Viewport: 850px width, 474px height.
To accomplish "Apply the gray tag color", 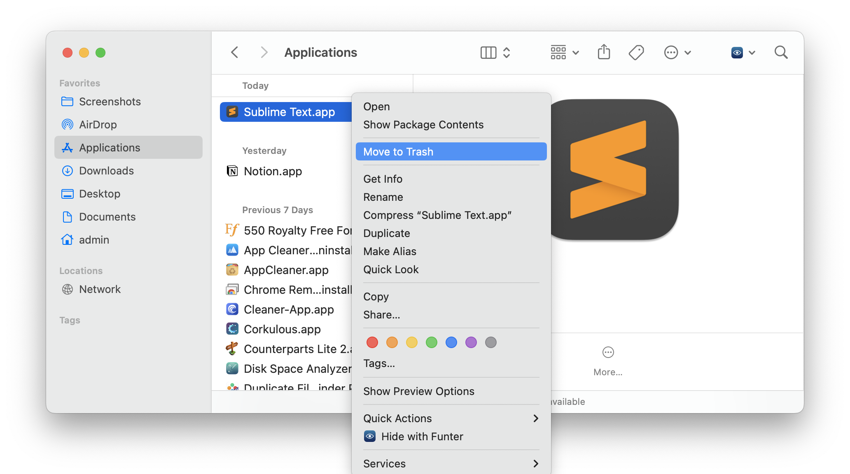I will tap(491, 342).
